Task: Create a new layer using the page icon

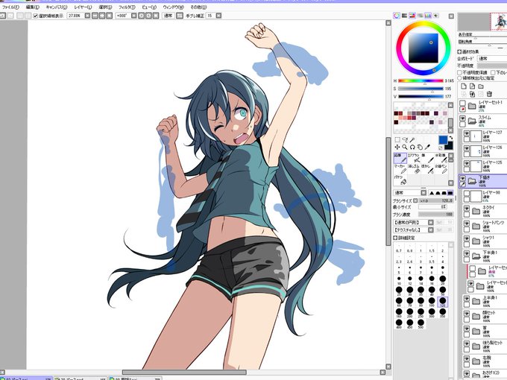Action: [464, 86]
